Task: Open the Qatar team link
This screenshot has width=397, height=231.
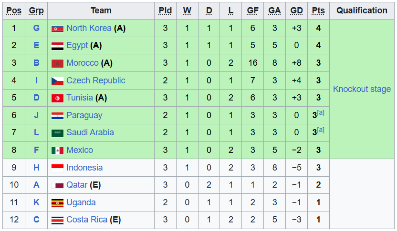Action: (x=76, y=185)
